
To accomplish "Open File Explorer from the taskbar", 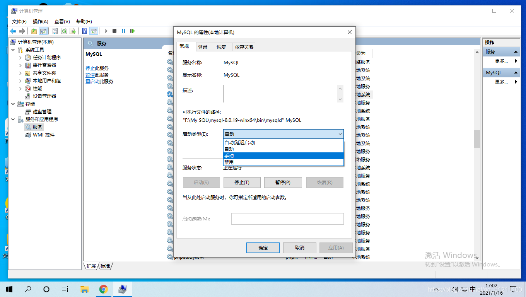I will pos(84,289).
